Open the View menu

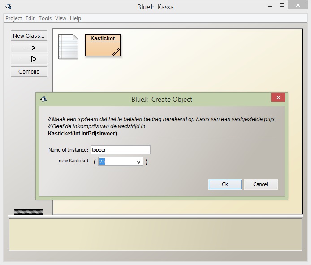coord(60,18)
